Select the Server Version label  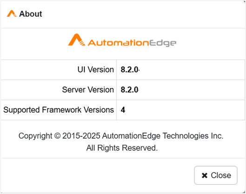[x=88, y=90]
